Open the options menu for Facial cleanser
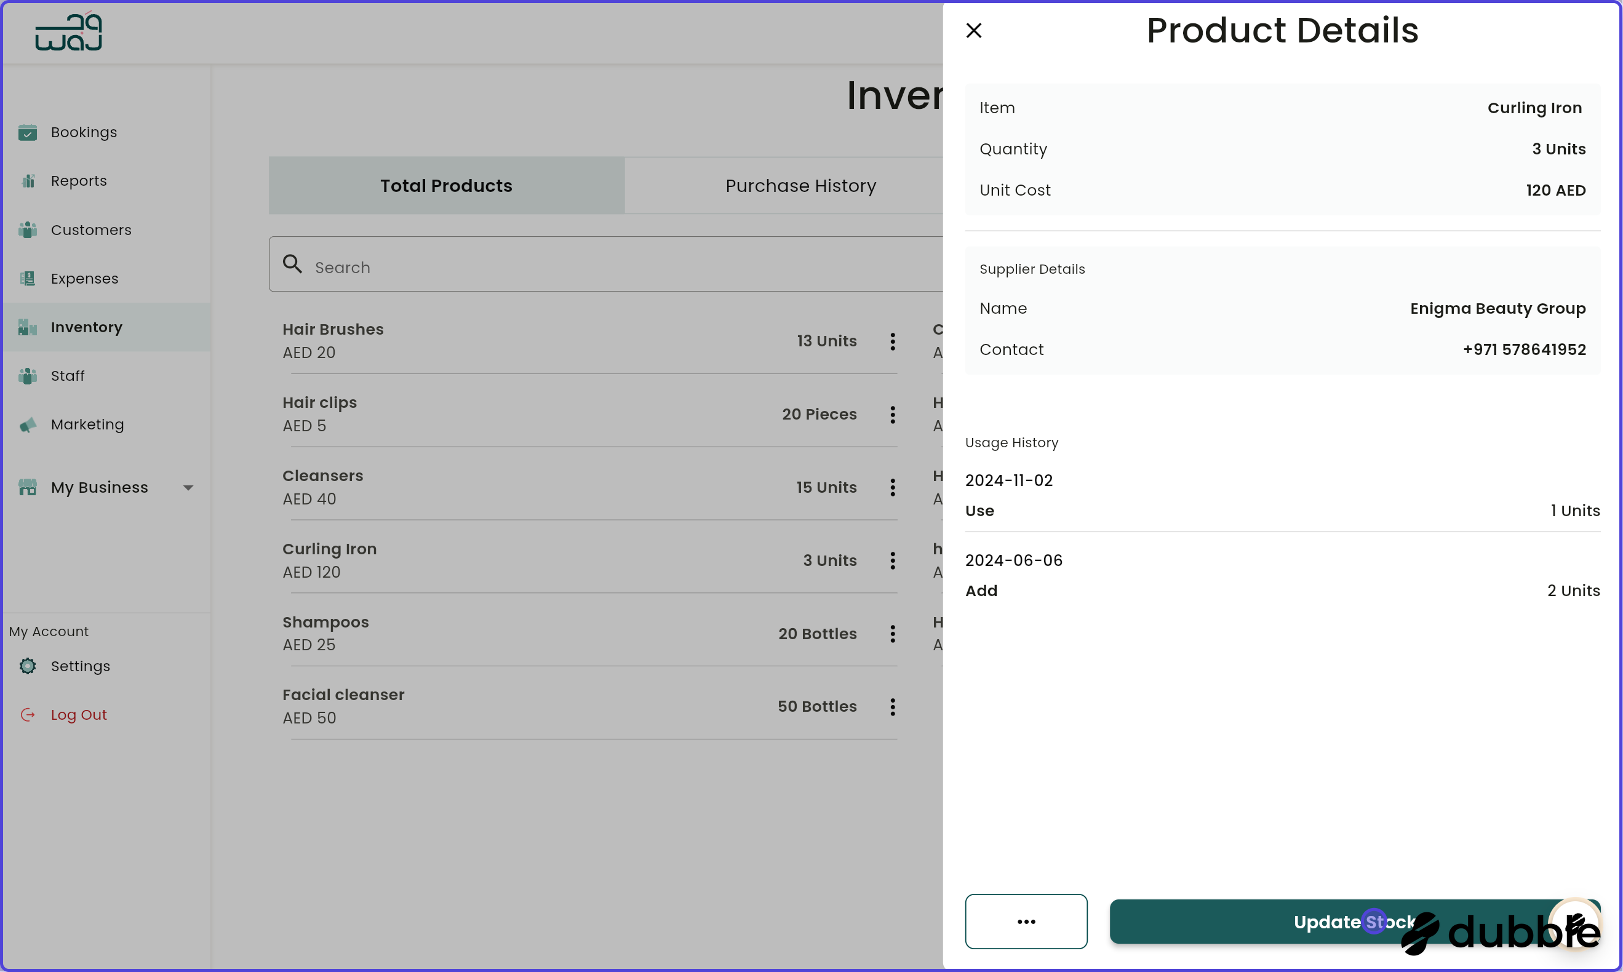This screenshot has width=1623, height=972. point(892,707)
